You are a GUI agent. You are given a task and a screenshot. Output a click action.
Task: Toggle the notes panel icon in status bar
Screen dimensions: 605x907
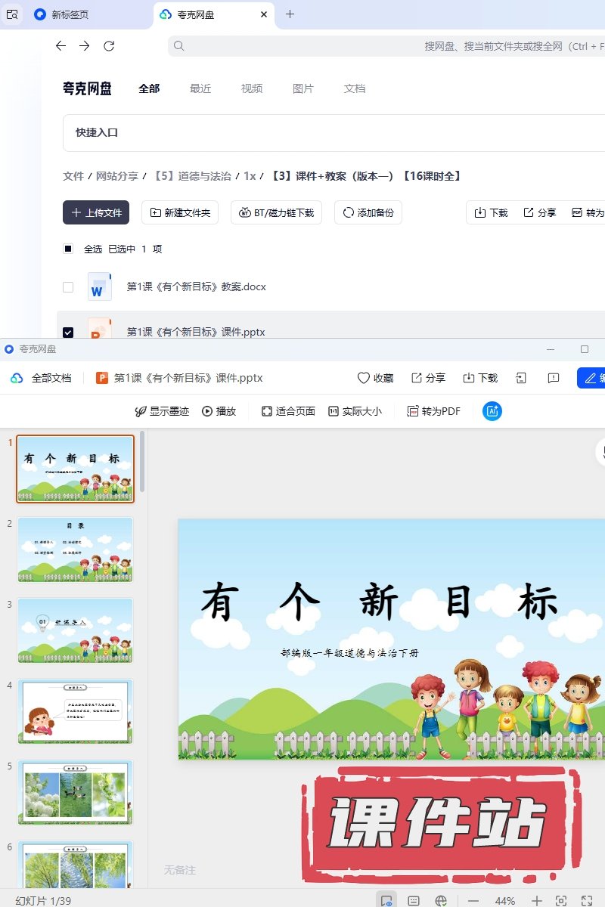(x=414, y=900)
